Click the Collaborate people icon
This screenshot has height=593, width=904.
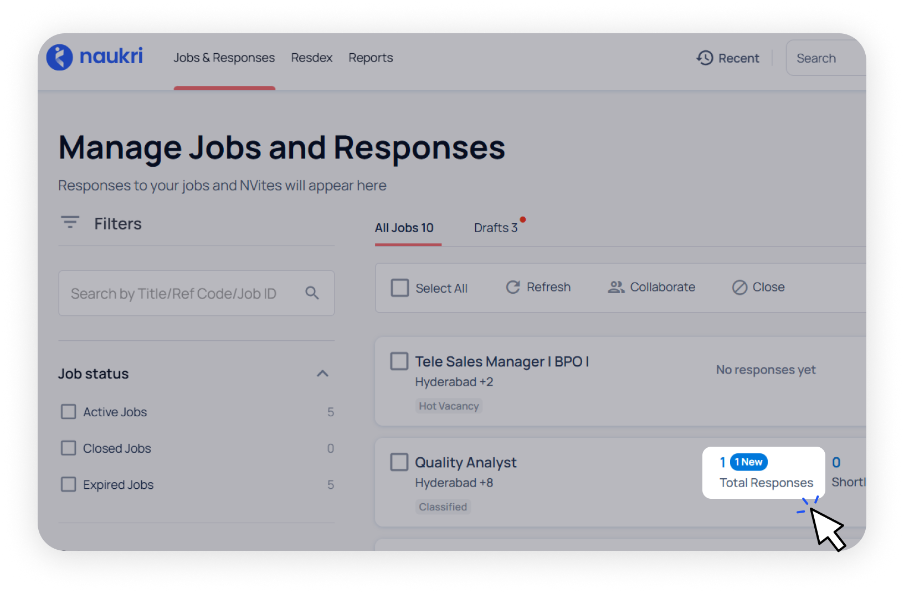[x=616, y=287]
